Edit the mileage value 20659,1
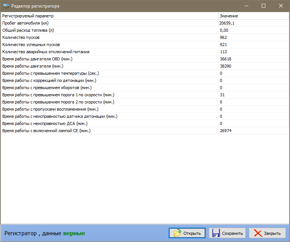 [x=227, y=23]
